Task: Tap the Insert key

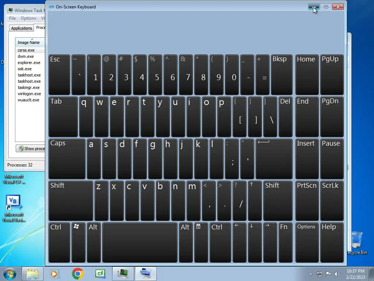Action: (307, 159)
